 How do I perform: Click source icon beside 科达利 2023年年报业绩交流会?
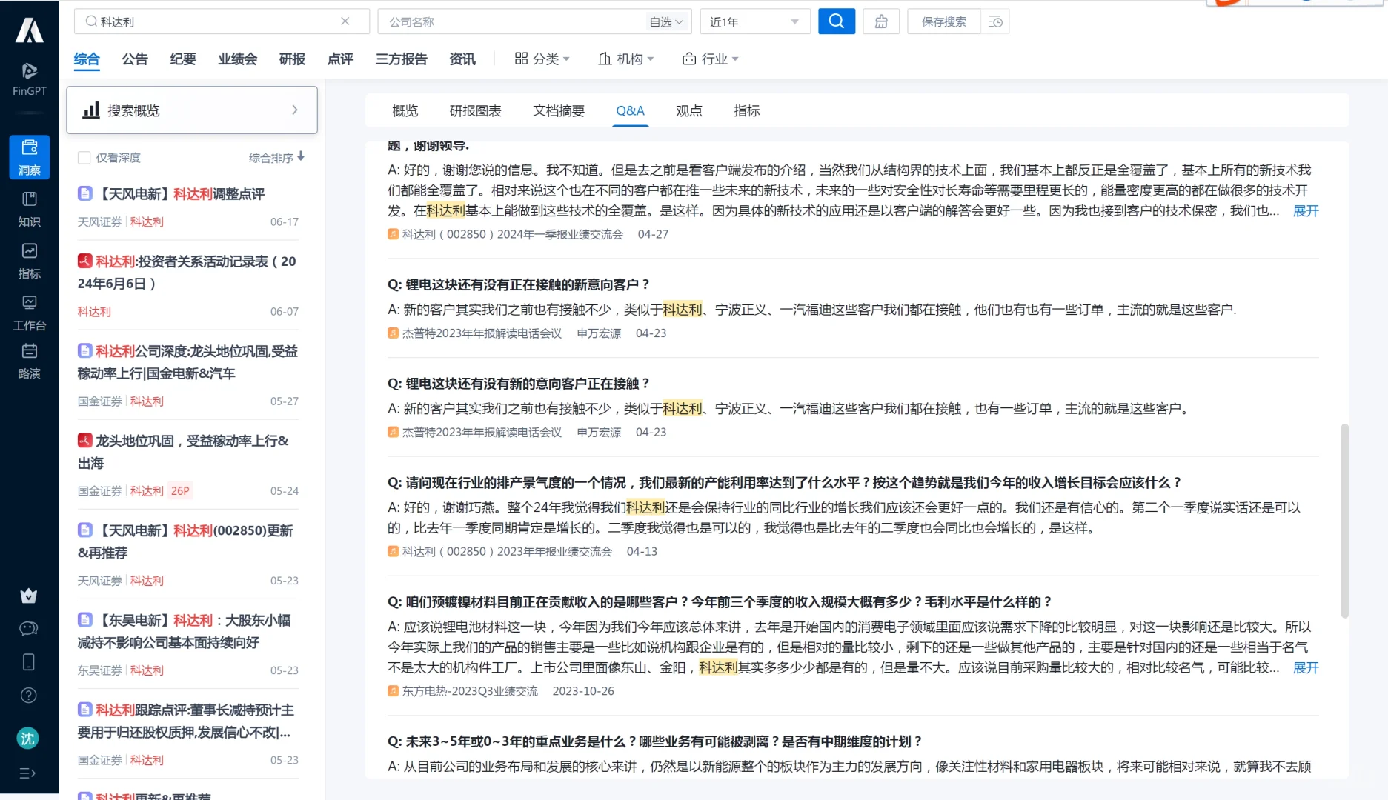(393, 551)
